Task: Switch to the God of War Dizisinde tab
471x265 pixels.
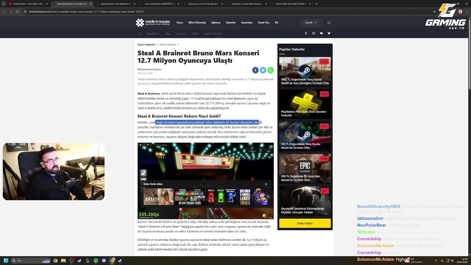Action: pyautogui.click(x=291, y=4)
